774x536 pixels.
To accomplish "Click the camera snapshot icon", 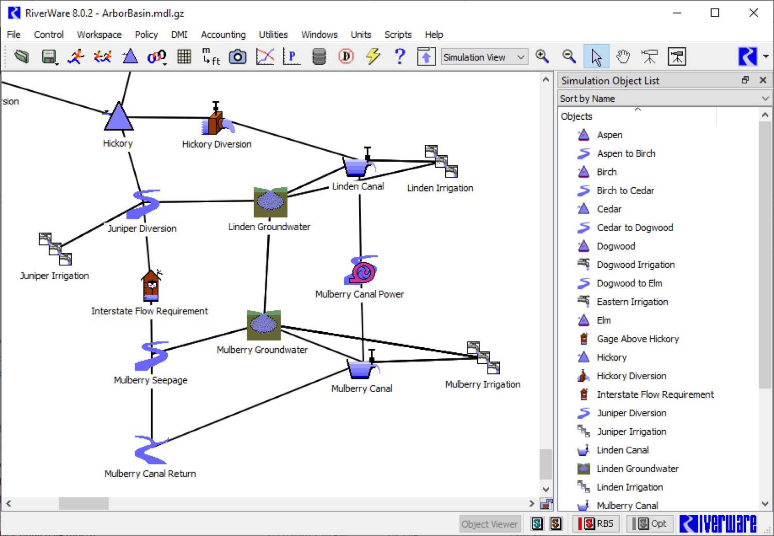I will point(237,56).
